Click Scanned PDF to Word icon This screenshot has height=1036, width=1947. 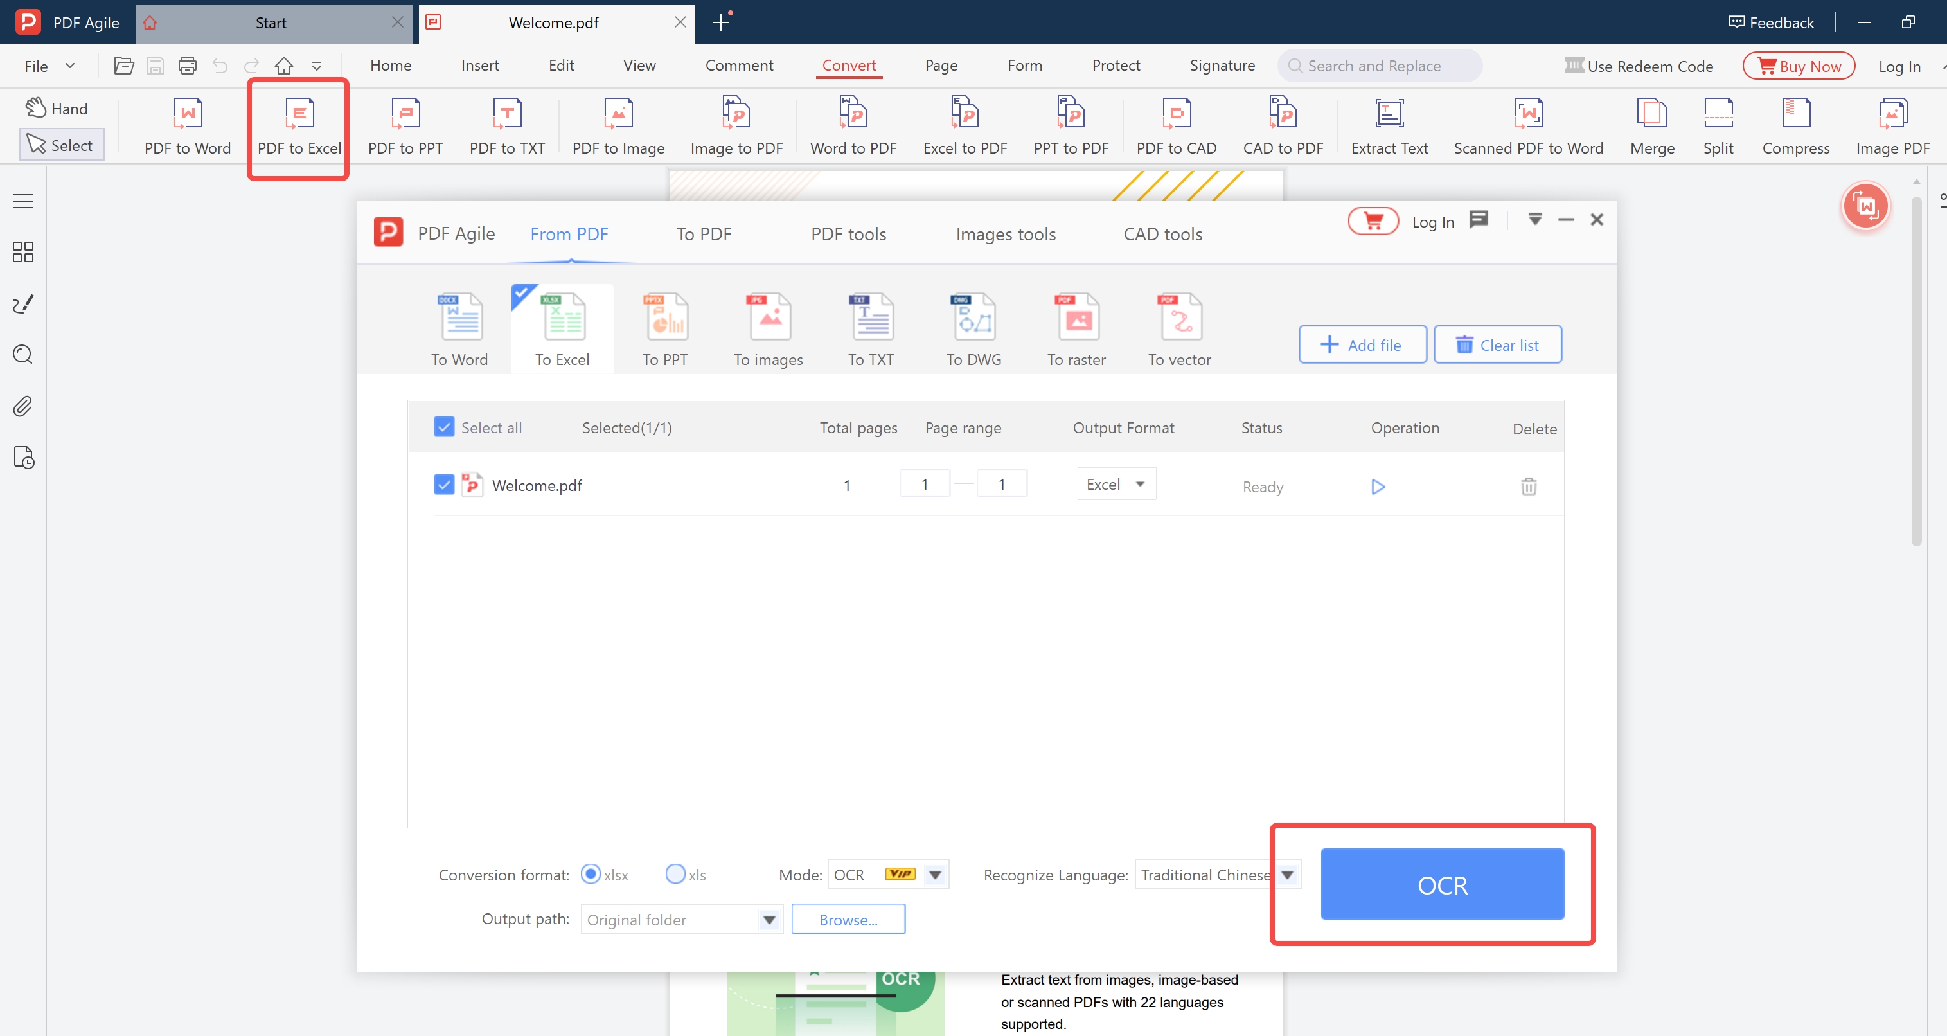[1528, 113]
